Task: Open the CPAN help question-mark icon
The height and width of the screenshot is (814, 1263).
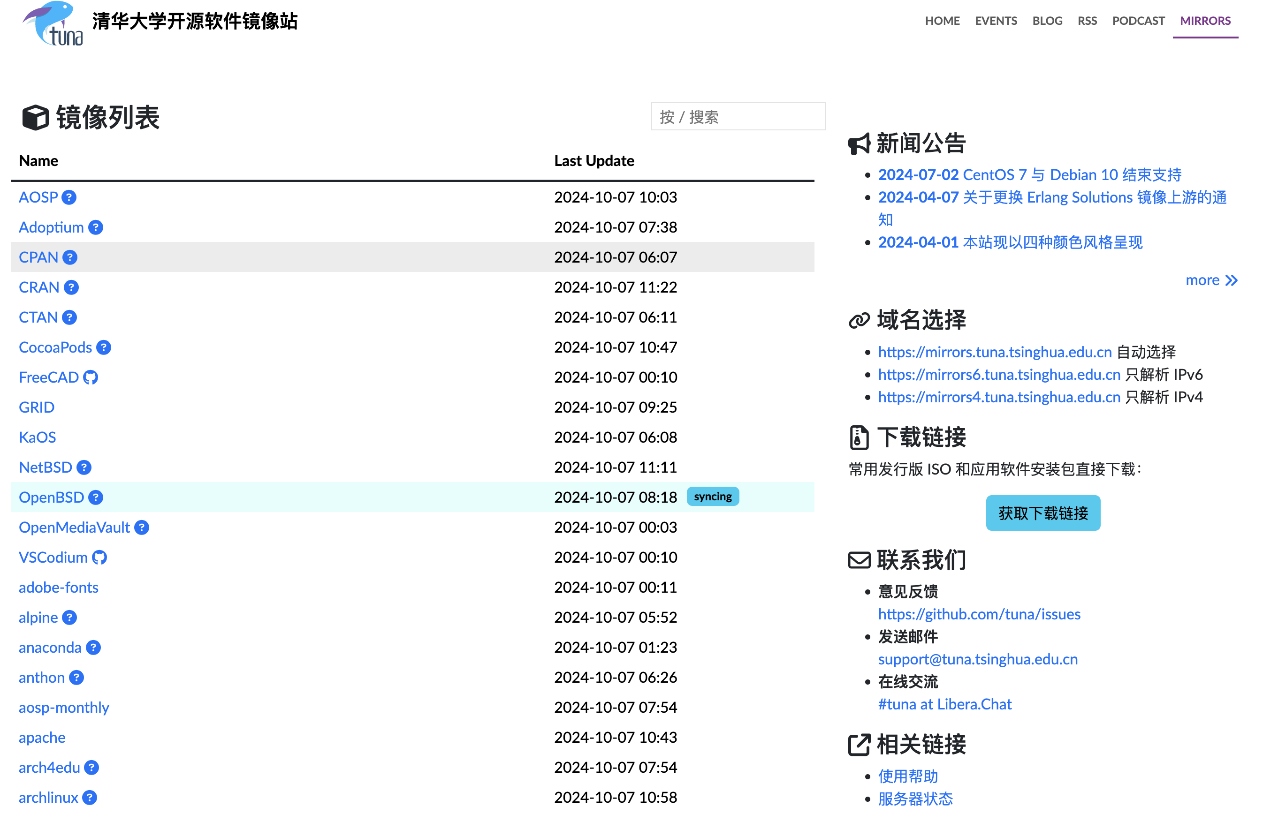Action: [x=70, y=257]
